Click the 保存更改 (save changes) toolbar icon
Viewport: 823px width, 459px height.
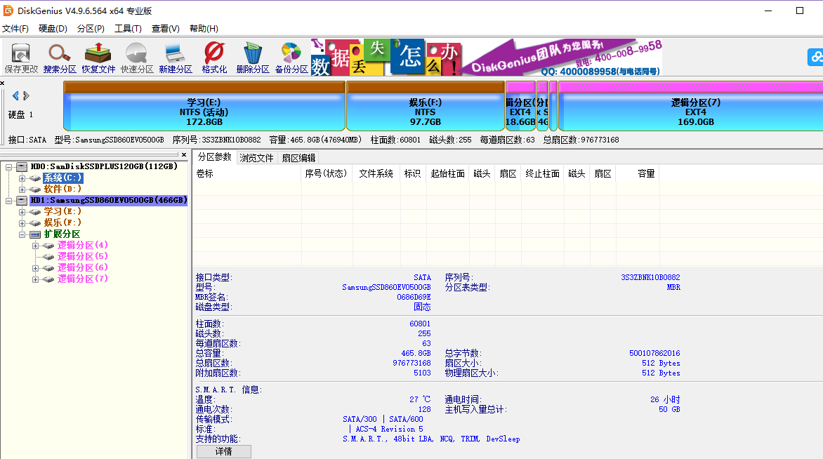click(20, 55)
